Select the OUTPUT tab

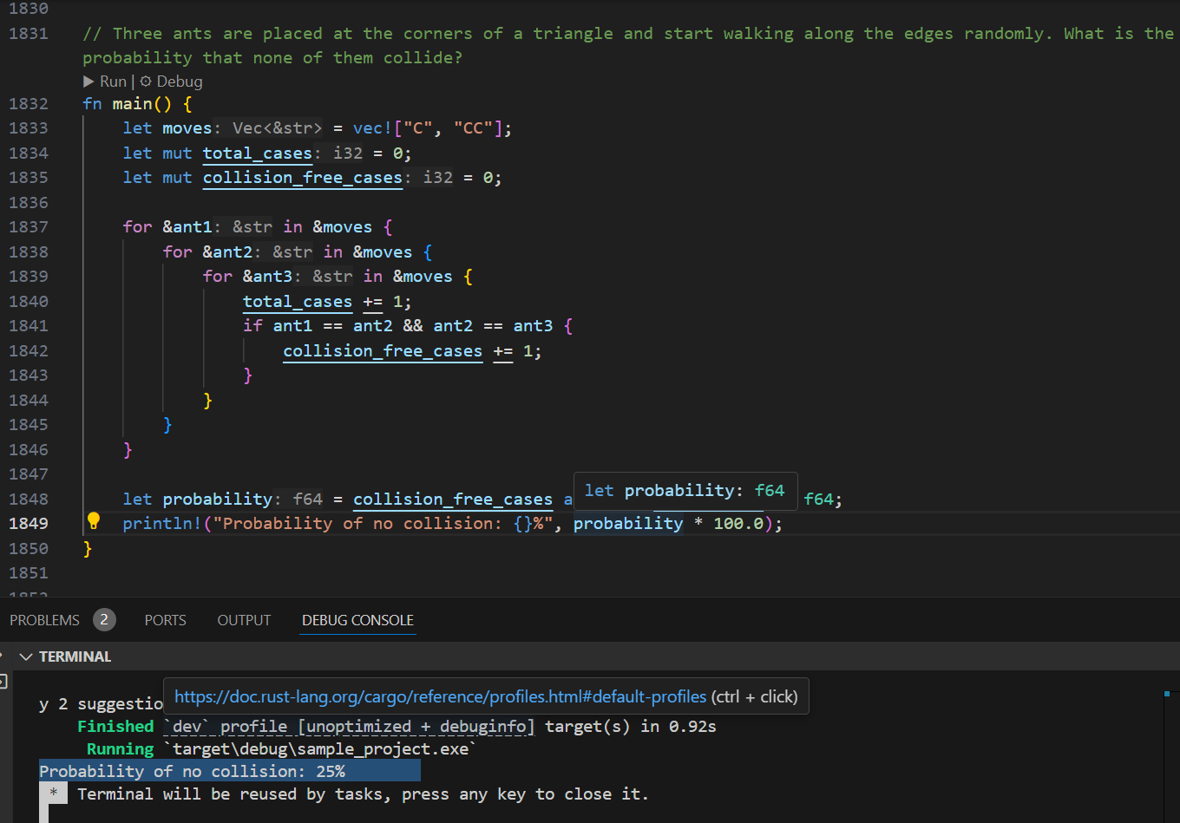pos(244,620)
